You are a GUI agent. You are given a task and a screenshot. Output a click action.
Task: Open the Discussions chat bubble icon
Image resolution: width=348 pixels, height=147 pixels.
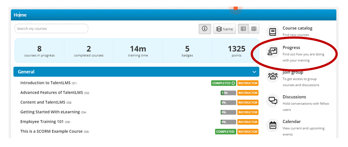point(273,101)
